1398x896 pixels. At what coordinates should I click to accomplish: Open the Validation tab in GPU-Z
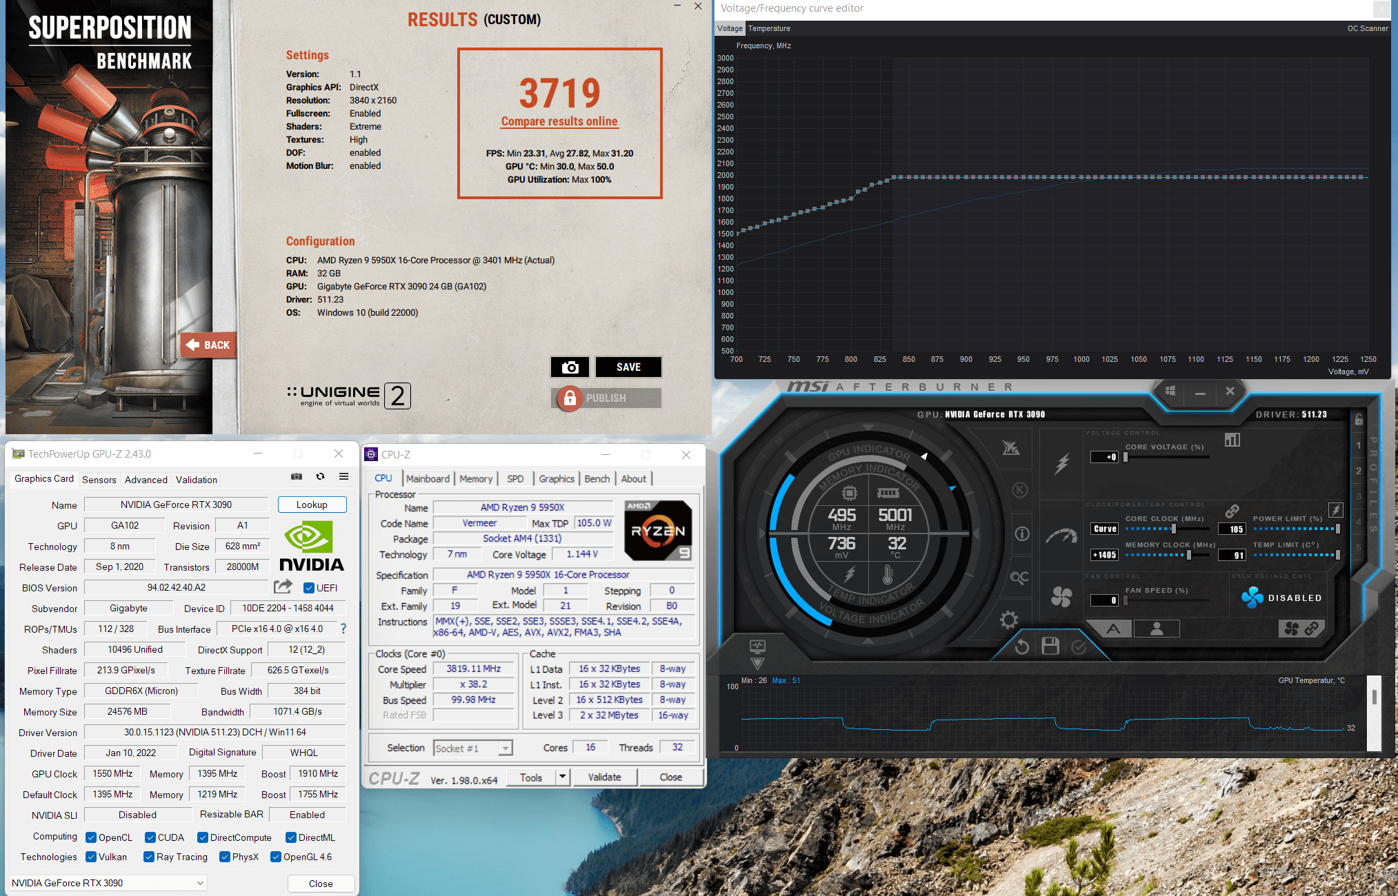pyautogui.click(x=197, y=480)
